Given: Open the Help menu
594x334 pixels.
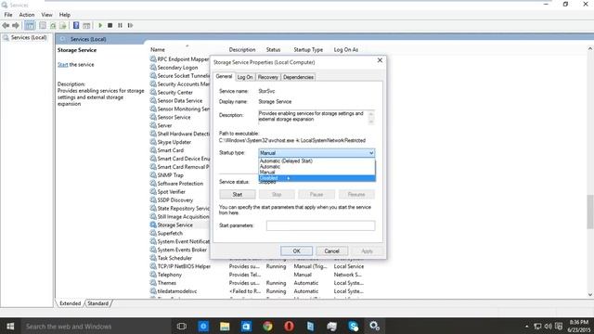Looking at the screenshot, I should pos(64,15).
